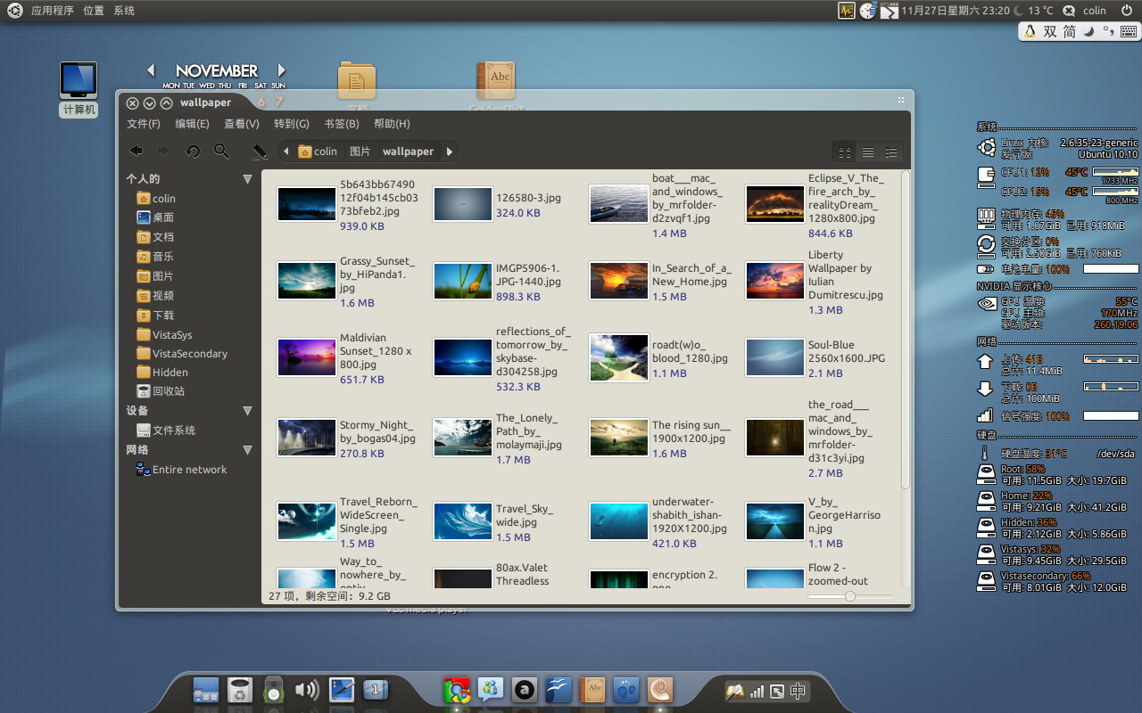Open the trash can in the dock
The width and height of the screenshot is (1142, 713).
pyautogui.click(x=240, y=690)
